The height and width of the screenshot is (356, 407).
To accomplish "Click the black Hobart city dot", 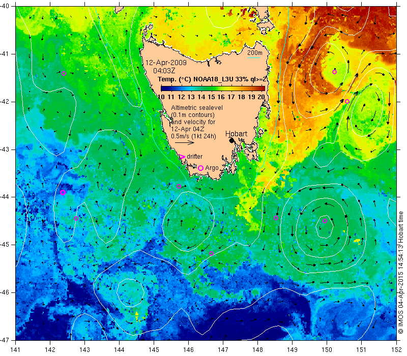I will (232, 140).
